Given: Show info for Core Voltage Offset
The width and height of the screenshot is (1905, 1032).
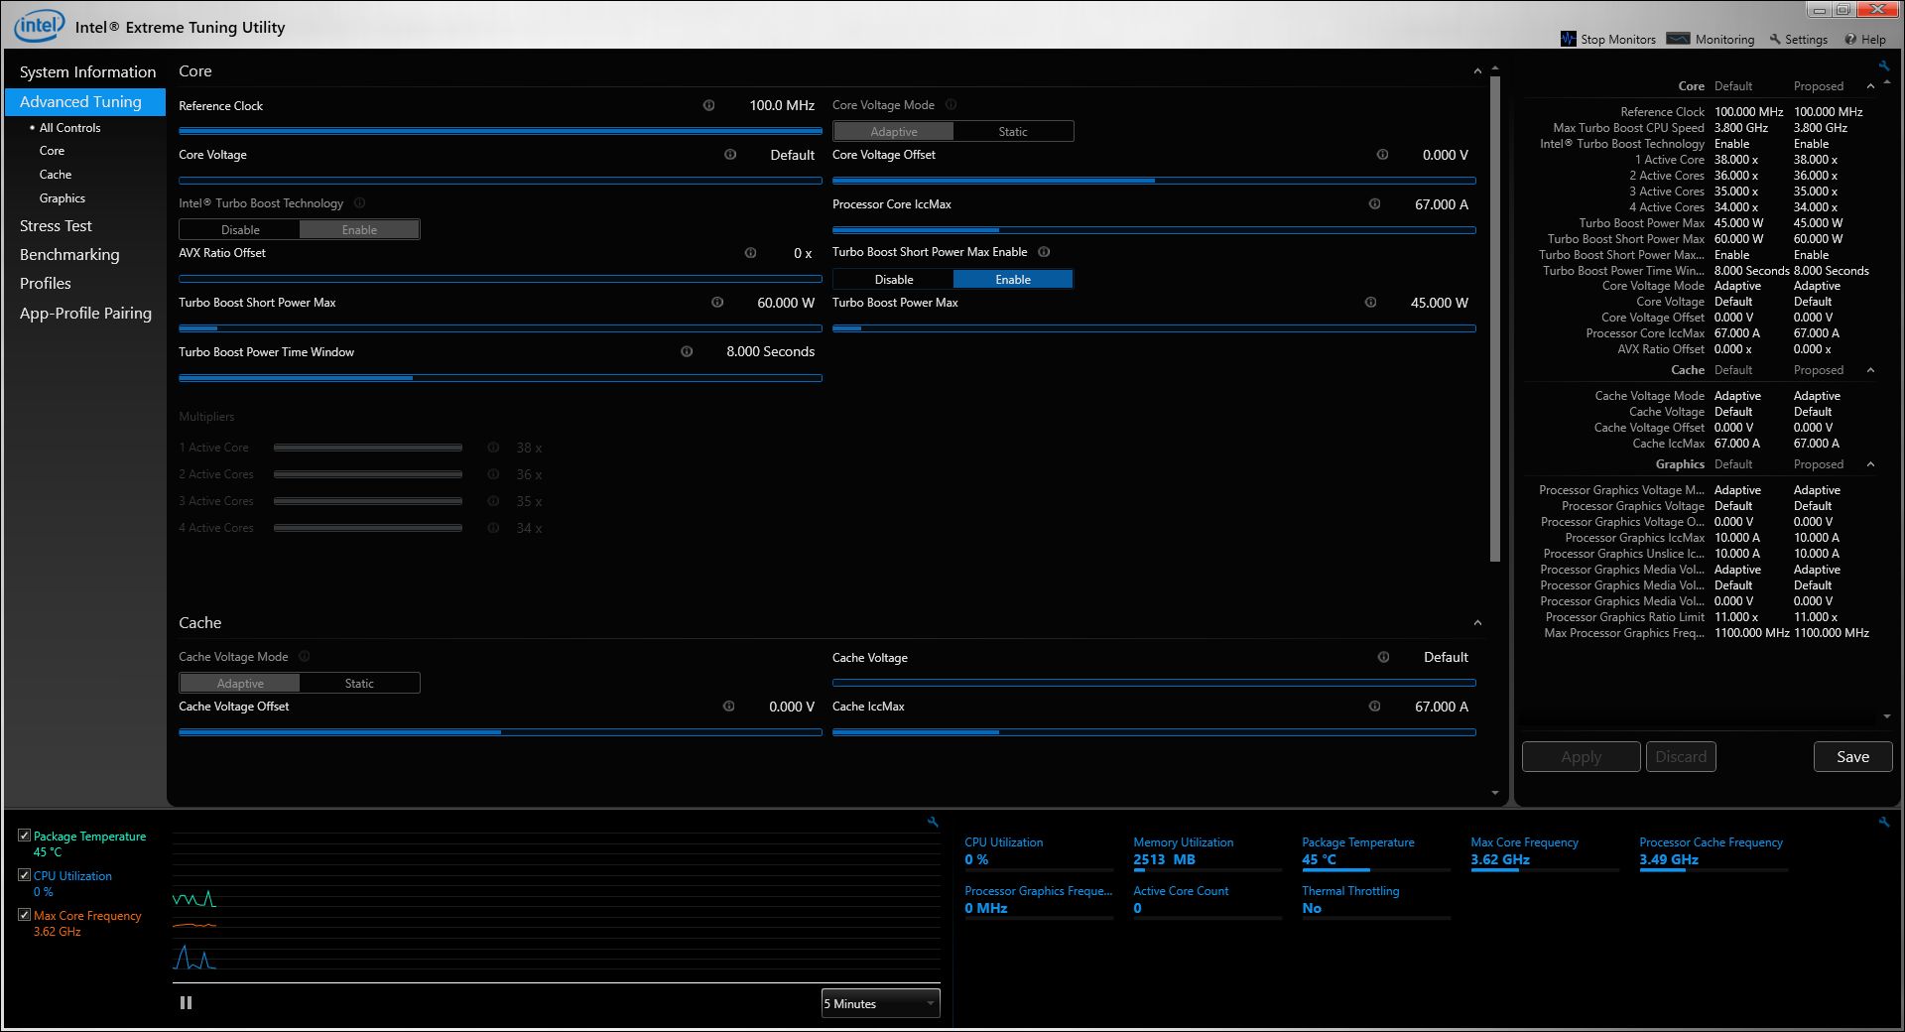Looking at the screenshot, I should 1382,155.
